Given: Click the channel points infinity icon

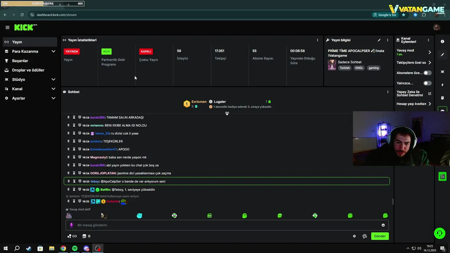Looking at the screenshot, I should 72,236.
